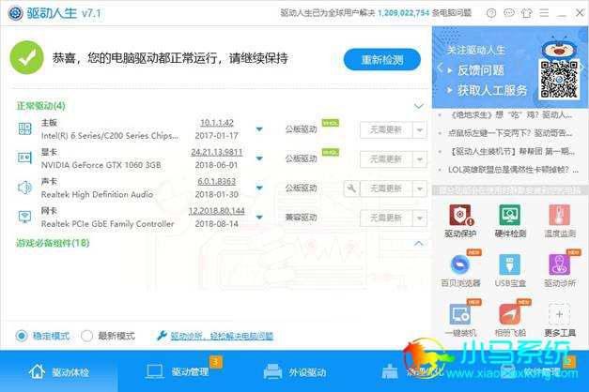Open 无需更新 dropdown arrow in 网卡 row
Image resolution: width=589 pixels, height=392 pixels.
pyautogui.click(x=420, y=218)
